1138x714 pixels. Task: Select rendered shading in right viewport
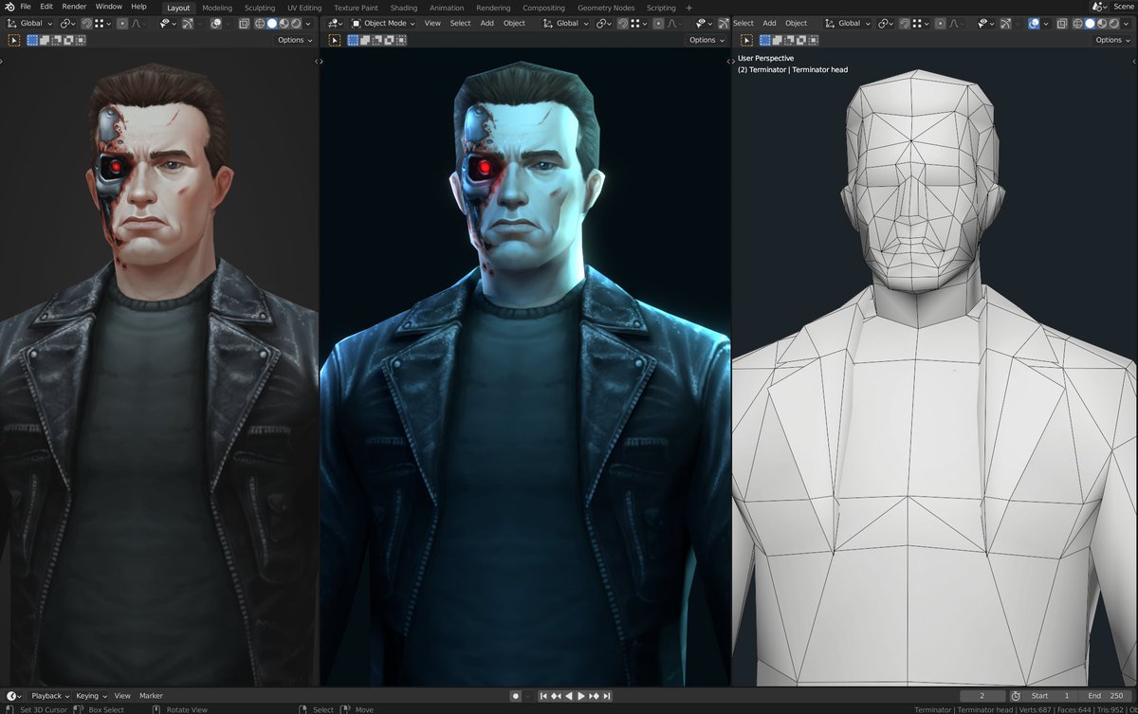pos(1113,24)
